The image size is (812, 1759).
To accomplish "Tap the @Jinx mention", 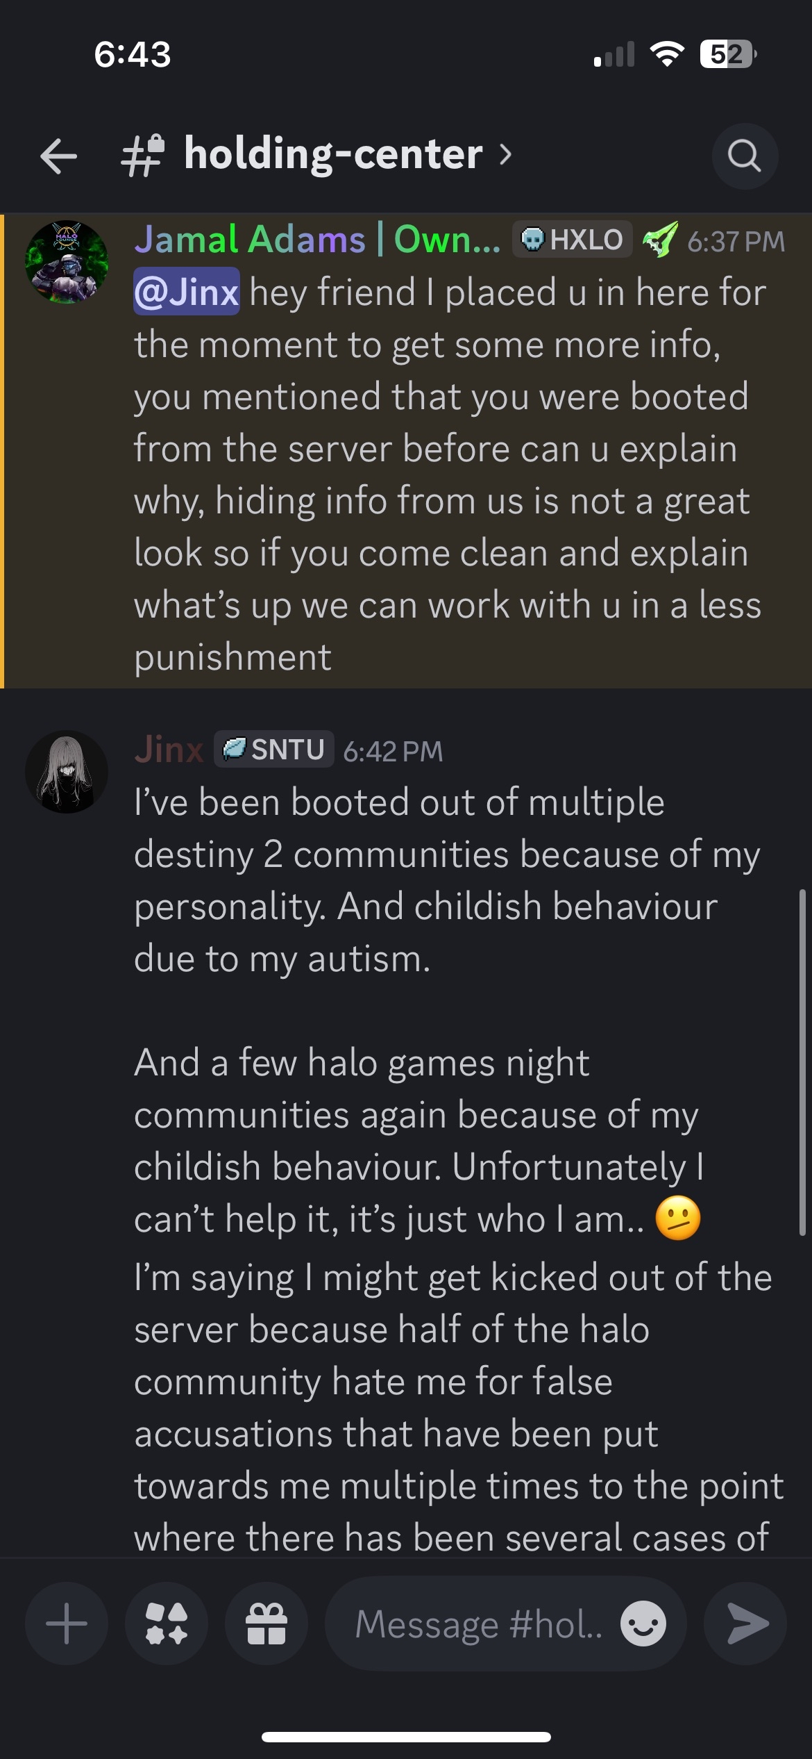I will point(187,292).
